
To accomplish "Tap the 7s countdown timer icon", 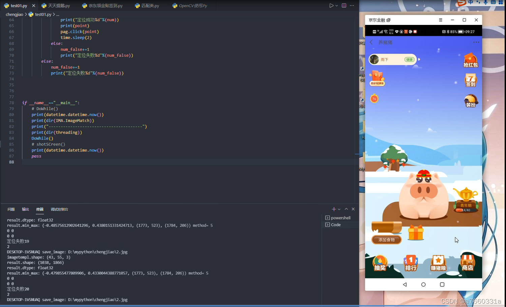I will click(x=374, y=98).
